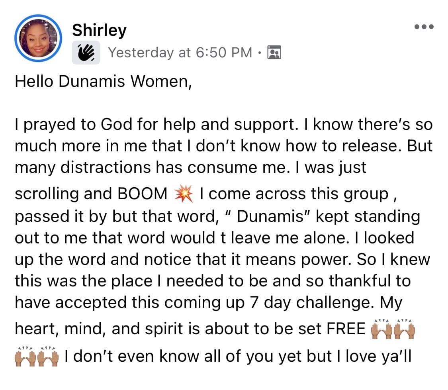Open Shirley's circular profile picture
This screenshot has width=448, height=390.
click(x=38, y=38)
